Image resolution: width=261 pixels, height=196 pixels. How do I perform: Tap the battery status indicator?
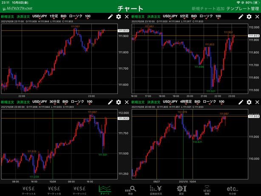click(256, 3)
